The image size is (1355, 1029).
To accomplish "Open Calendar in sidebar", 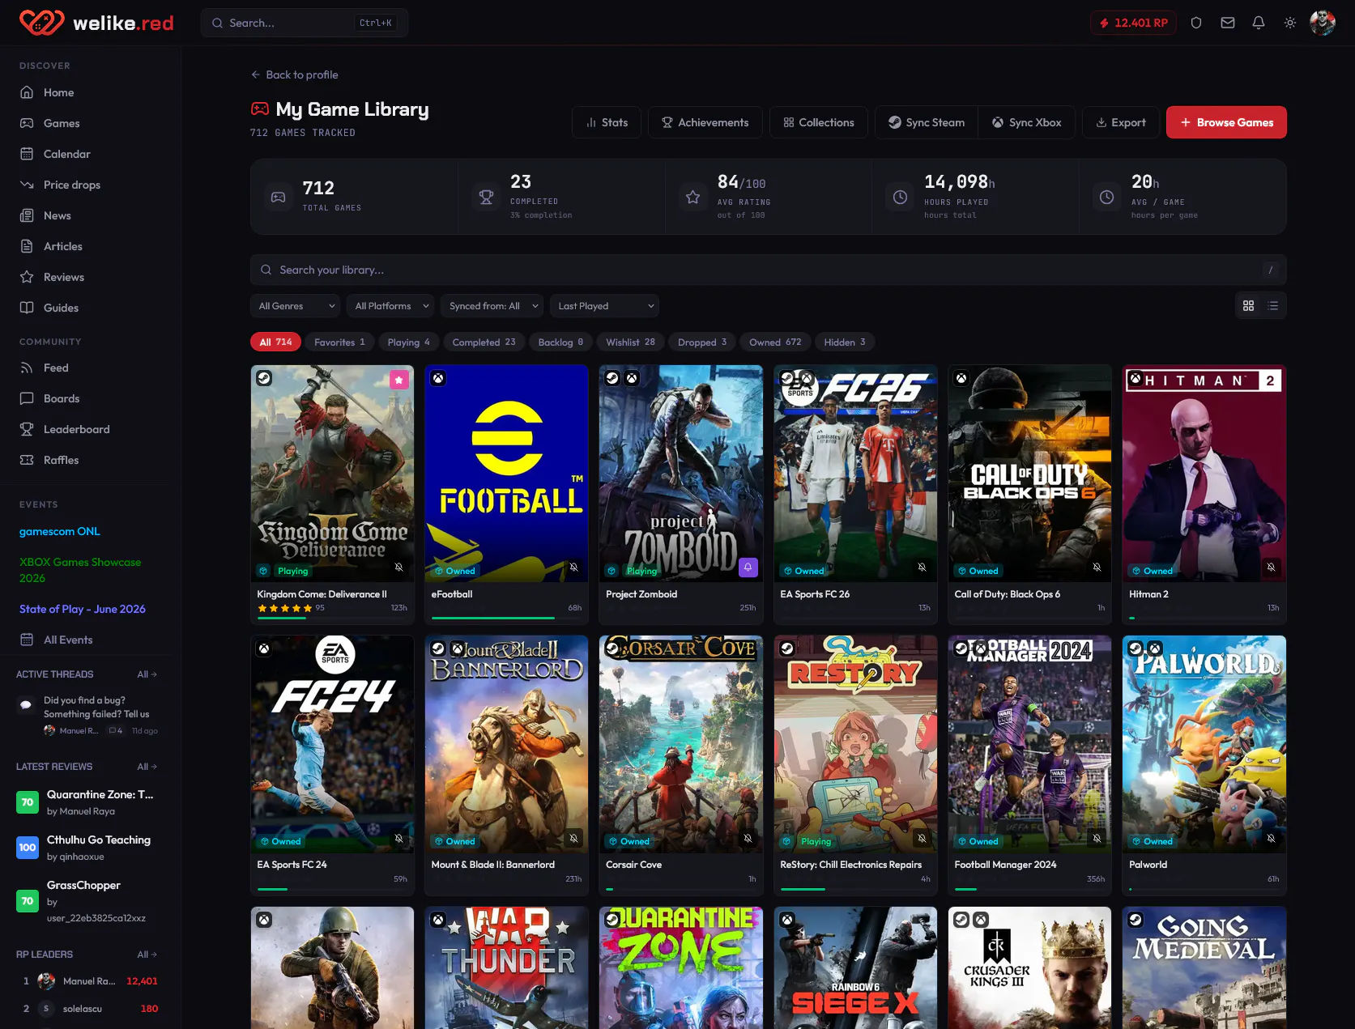I will point(91,154).
